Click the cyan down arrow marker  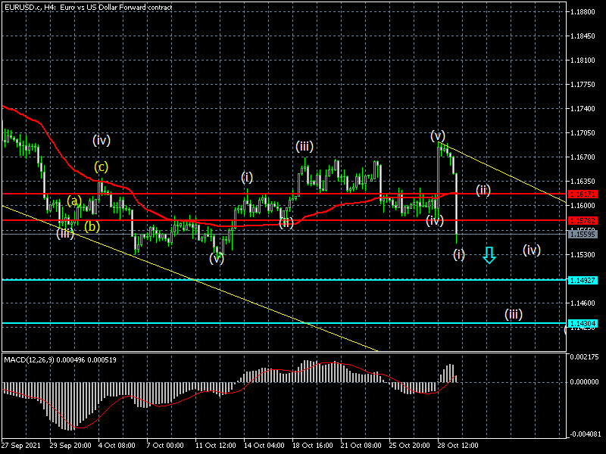(x=489, y=255)
